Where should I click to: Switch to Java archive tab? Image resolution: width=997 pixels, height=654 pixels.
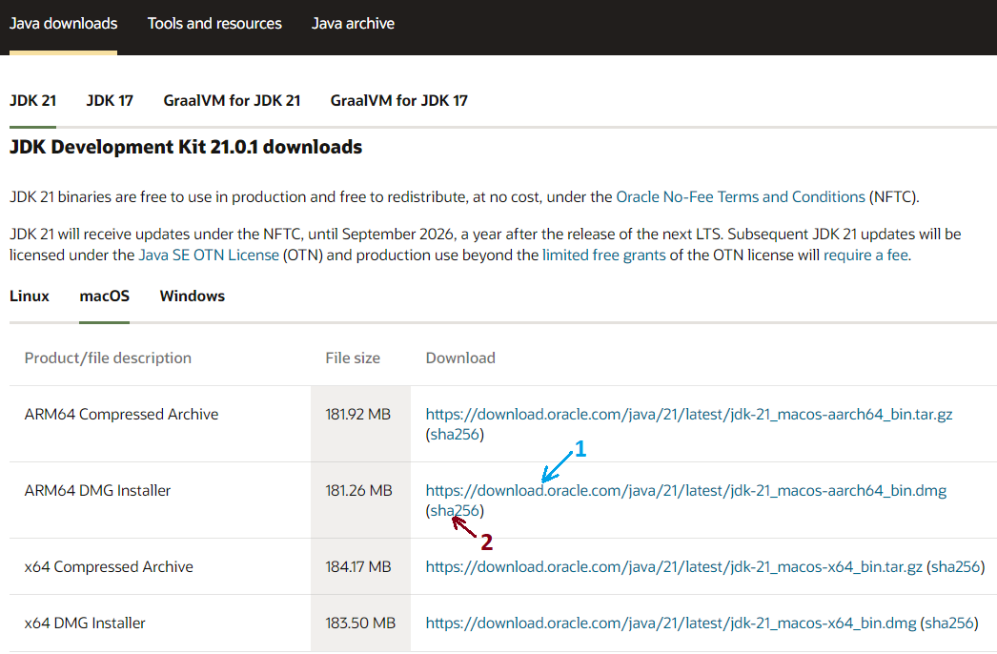pyautogui.click(x=353, y=24)
